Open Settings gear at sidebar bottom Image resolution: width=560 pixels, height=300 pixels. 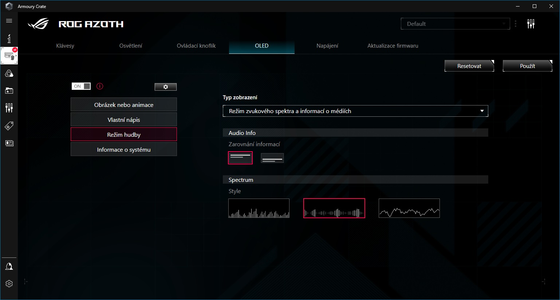pyautogui.click(x=9, y=284)
